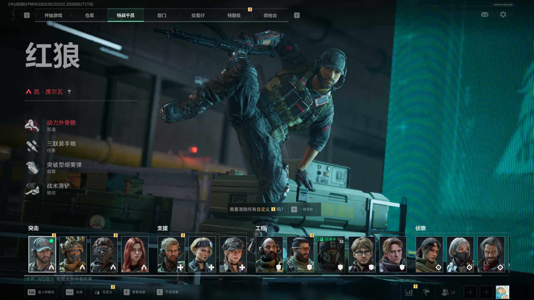Click the 突破型烟雾弹 skill name
534x300 pixels.
pos(64,165)
